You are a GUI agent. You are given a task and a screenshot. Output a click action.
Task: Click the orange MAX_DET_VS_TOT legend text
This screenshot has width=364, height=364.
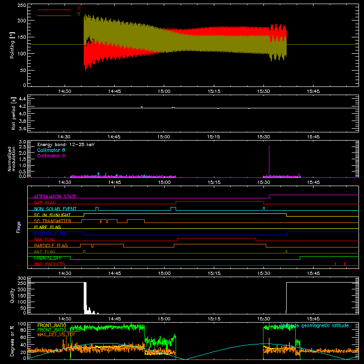(x=56, y=334)
